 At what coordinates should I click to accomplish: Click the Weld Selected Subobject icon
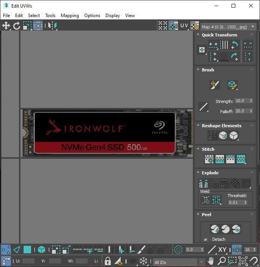click(x=216, y=199)
